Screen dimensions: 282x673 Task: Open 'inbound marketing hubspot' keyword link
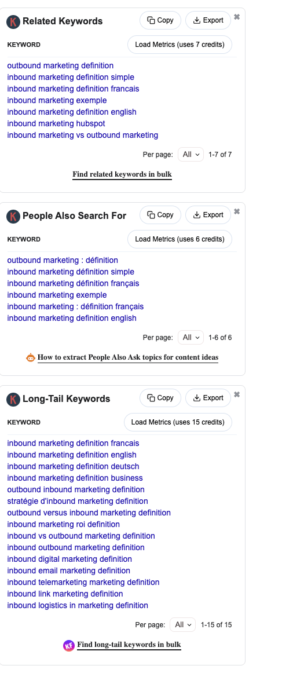[x=56, y=123]
